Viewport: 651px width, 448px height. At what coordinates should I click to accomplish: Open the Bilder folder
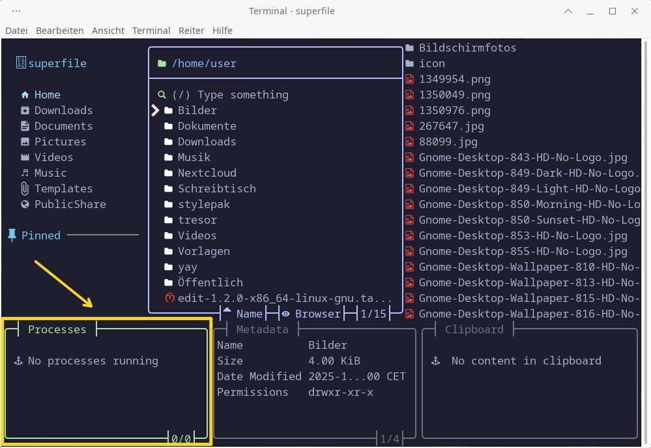197,110
